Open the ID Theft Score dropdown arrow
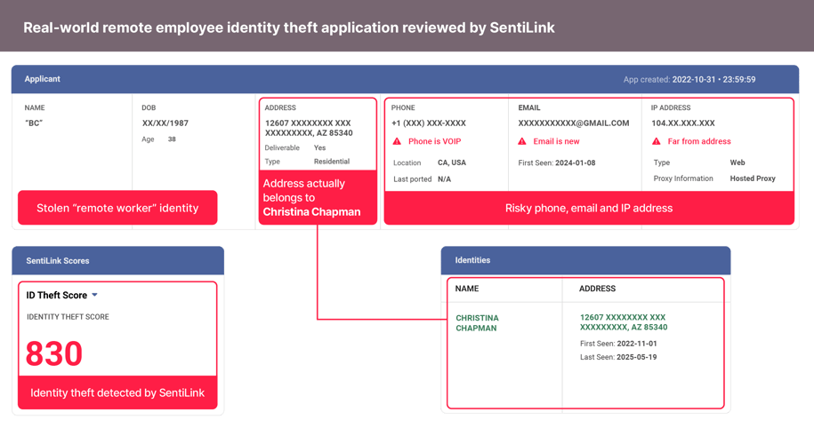Screen dimensions: 814x428 click(x=94, y=295)
